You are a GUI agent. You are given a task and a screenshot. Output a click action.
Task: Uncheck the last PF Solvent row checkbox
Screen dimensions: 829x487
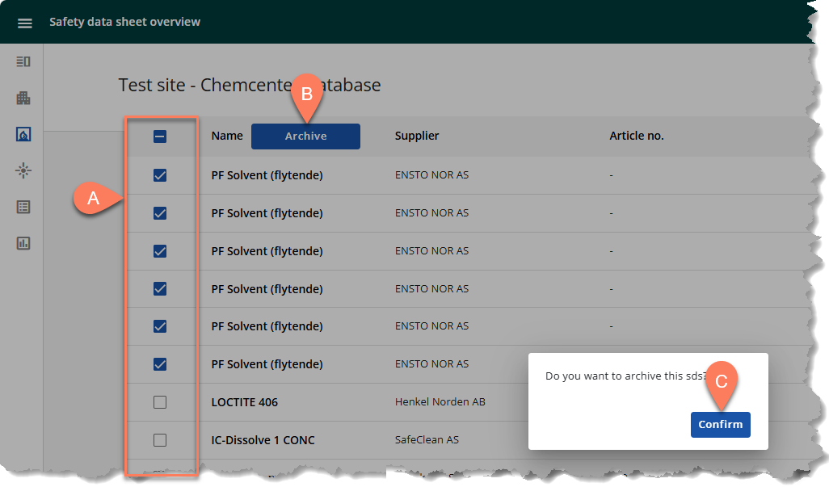coord(160,364)
